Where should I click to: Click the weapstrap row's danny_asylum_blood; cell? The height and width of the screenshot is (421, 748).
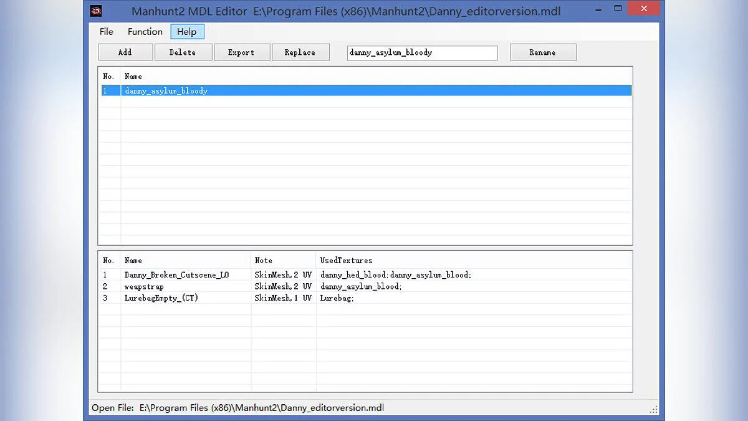point(361,286)
